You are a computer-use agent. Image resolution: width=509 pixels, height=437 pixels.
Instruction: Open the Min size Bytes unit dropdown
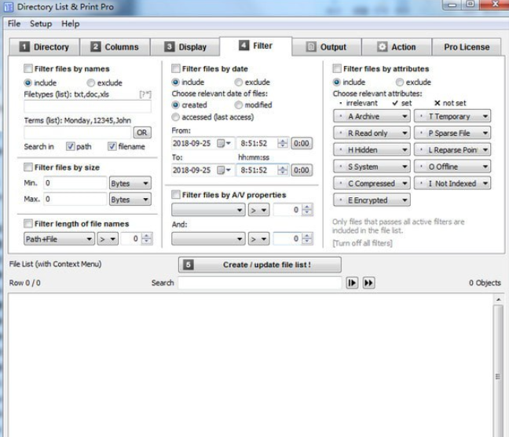(x=130, y=183)
